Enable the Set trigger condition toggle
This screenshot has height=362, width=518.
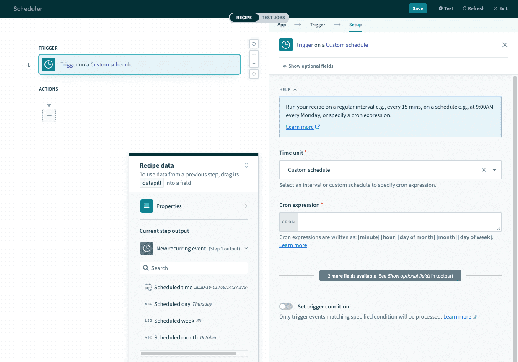[x=286, y=306]
